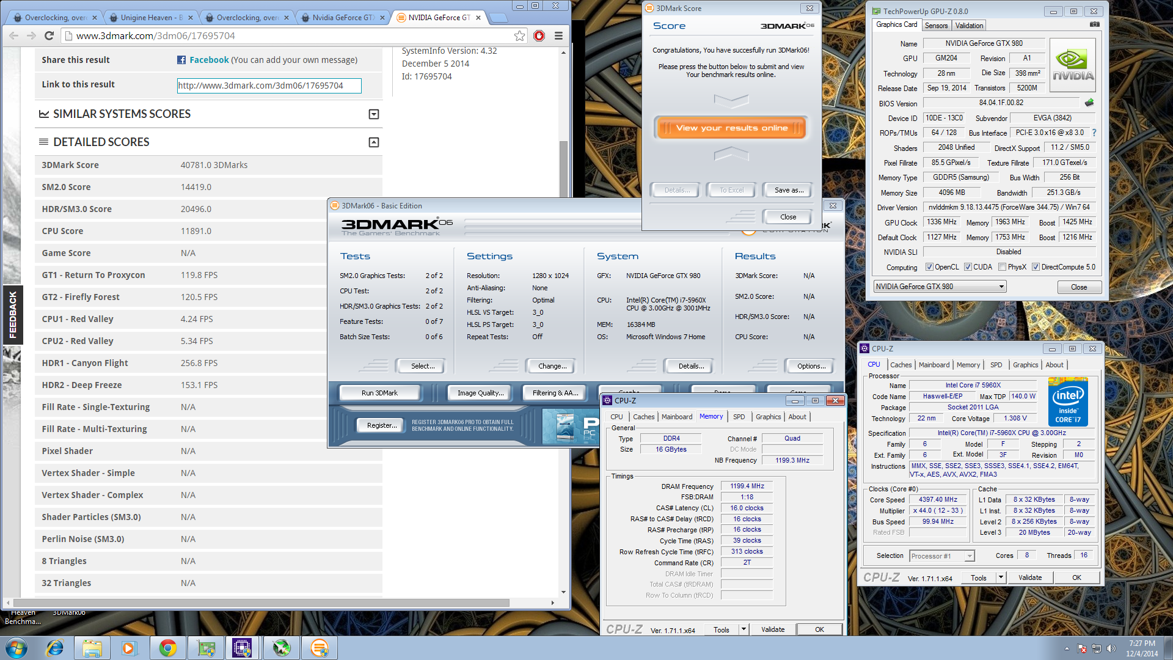Click the GPU-Z screenshot camera icon
1173x660 pixels.
pos(1094,24)
